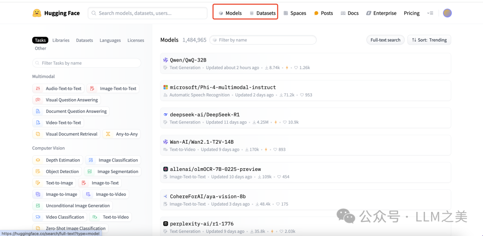
Task: Select the Visual Question Answering filter
Action: click(67, 100)
